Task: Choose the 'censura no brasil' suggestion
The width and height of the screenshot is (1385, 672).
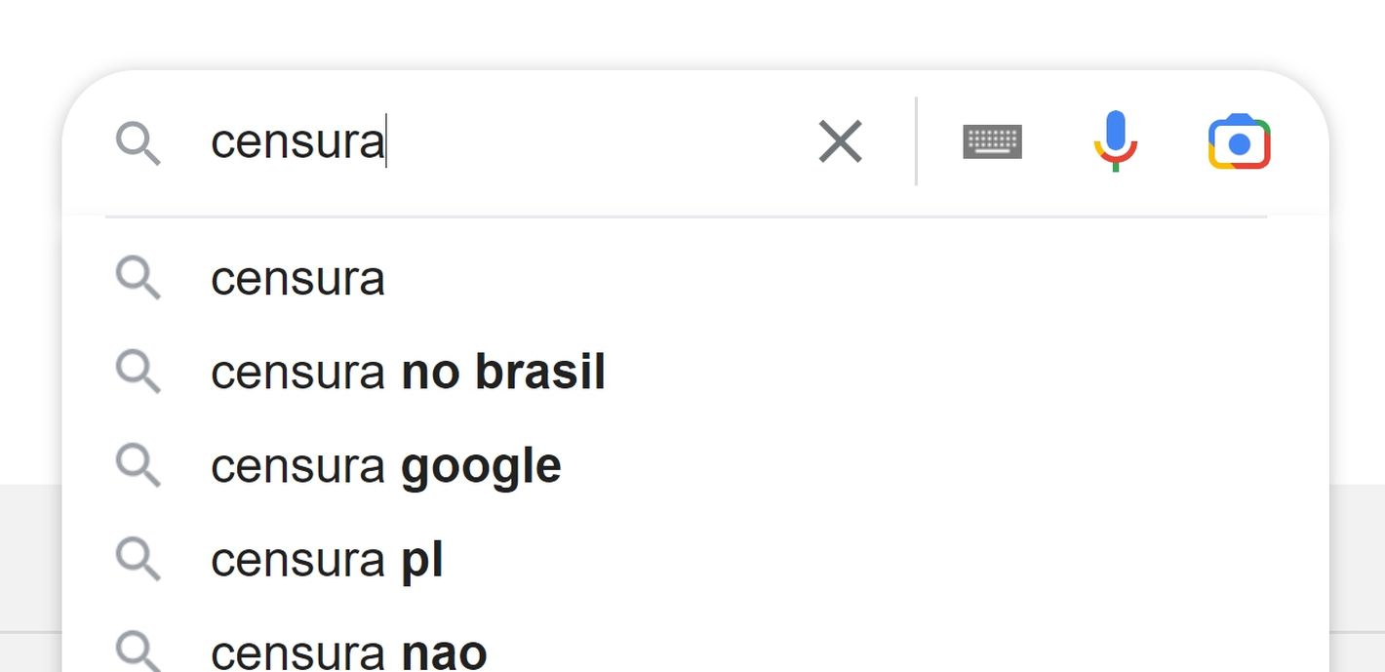Action: (408, 373)
